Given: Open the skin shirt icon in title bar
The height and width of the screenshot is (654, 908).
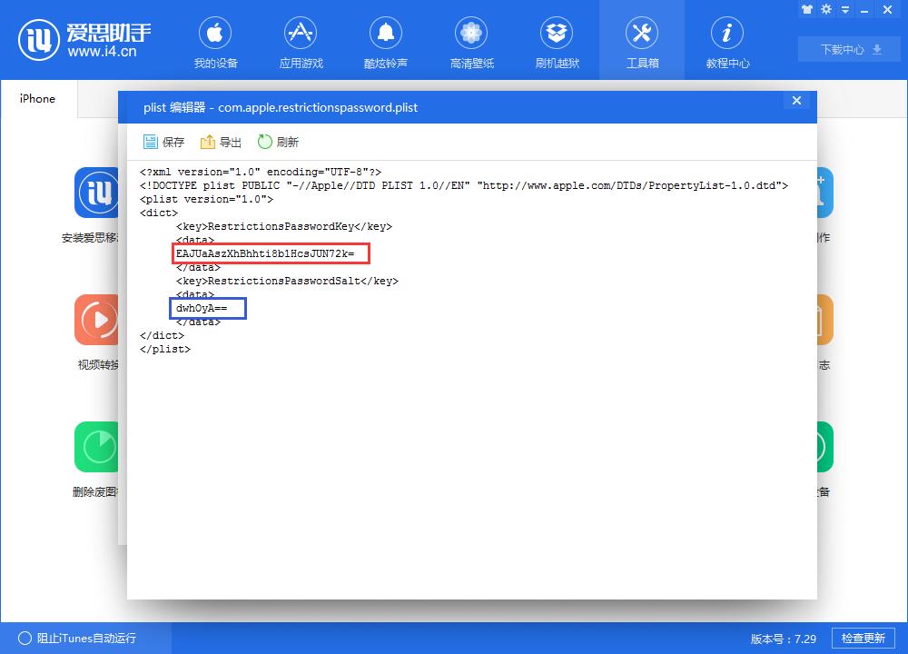Looking at the screenshot, I should [x=806, y=9].
